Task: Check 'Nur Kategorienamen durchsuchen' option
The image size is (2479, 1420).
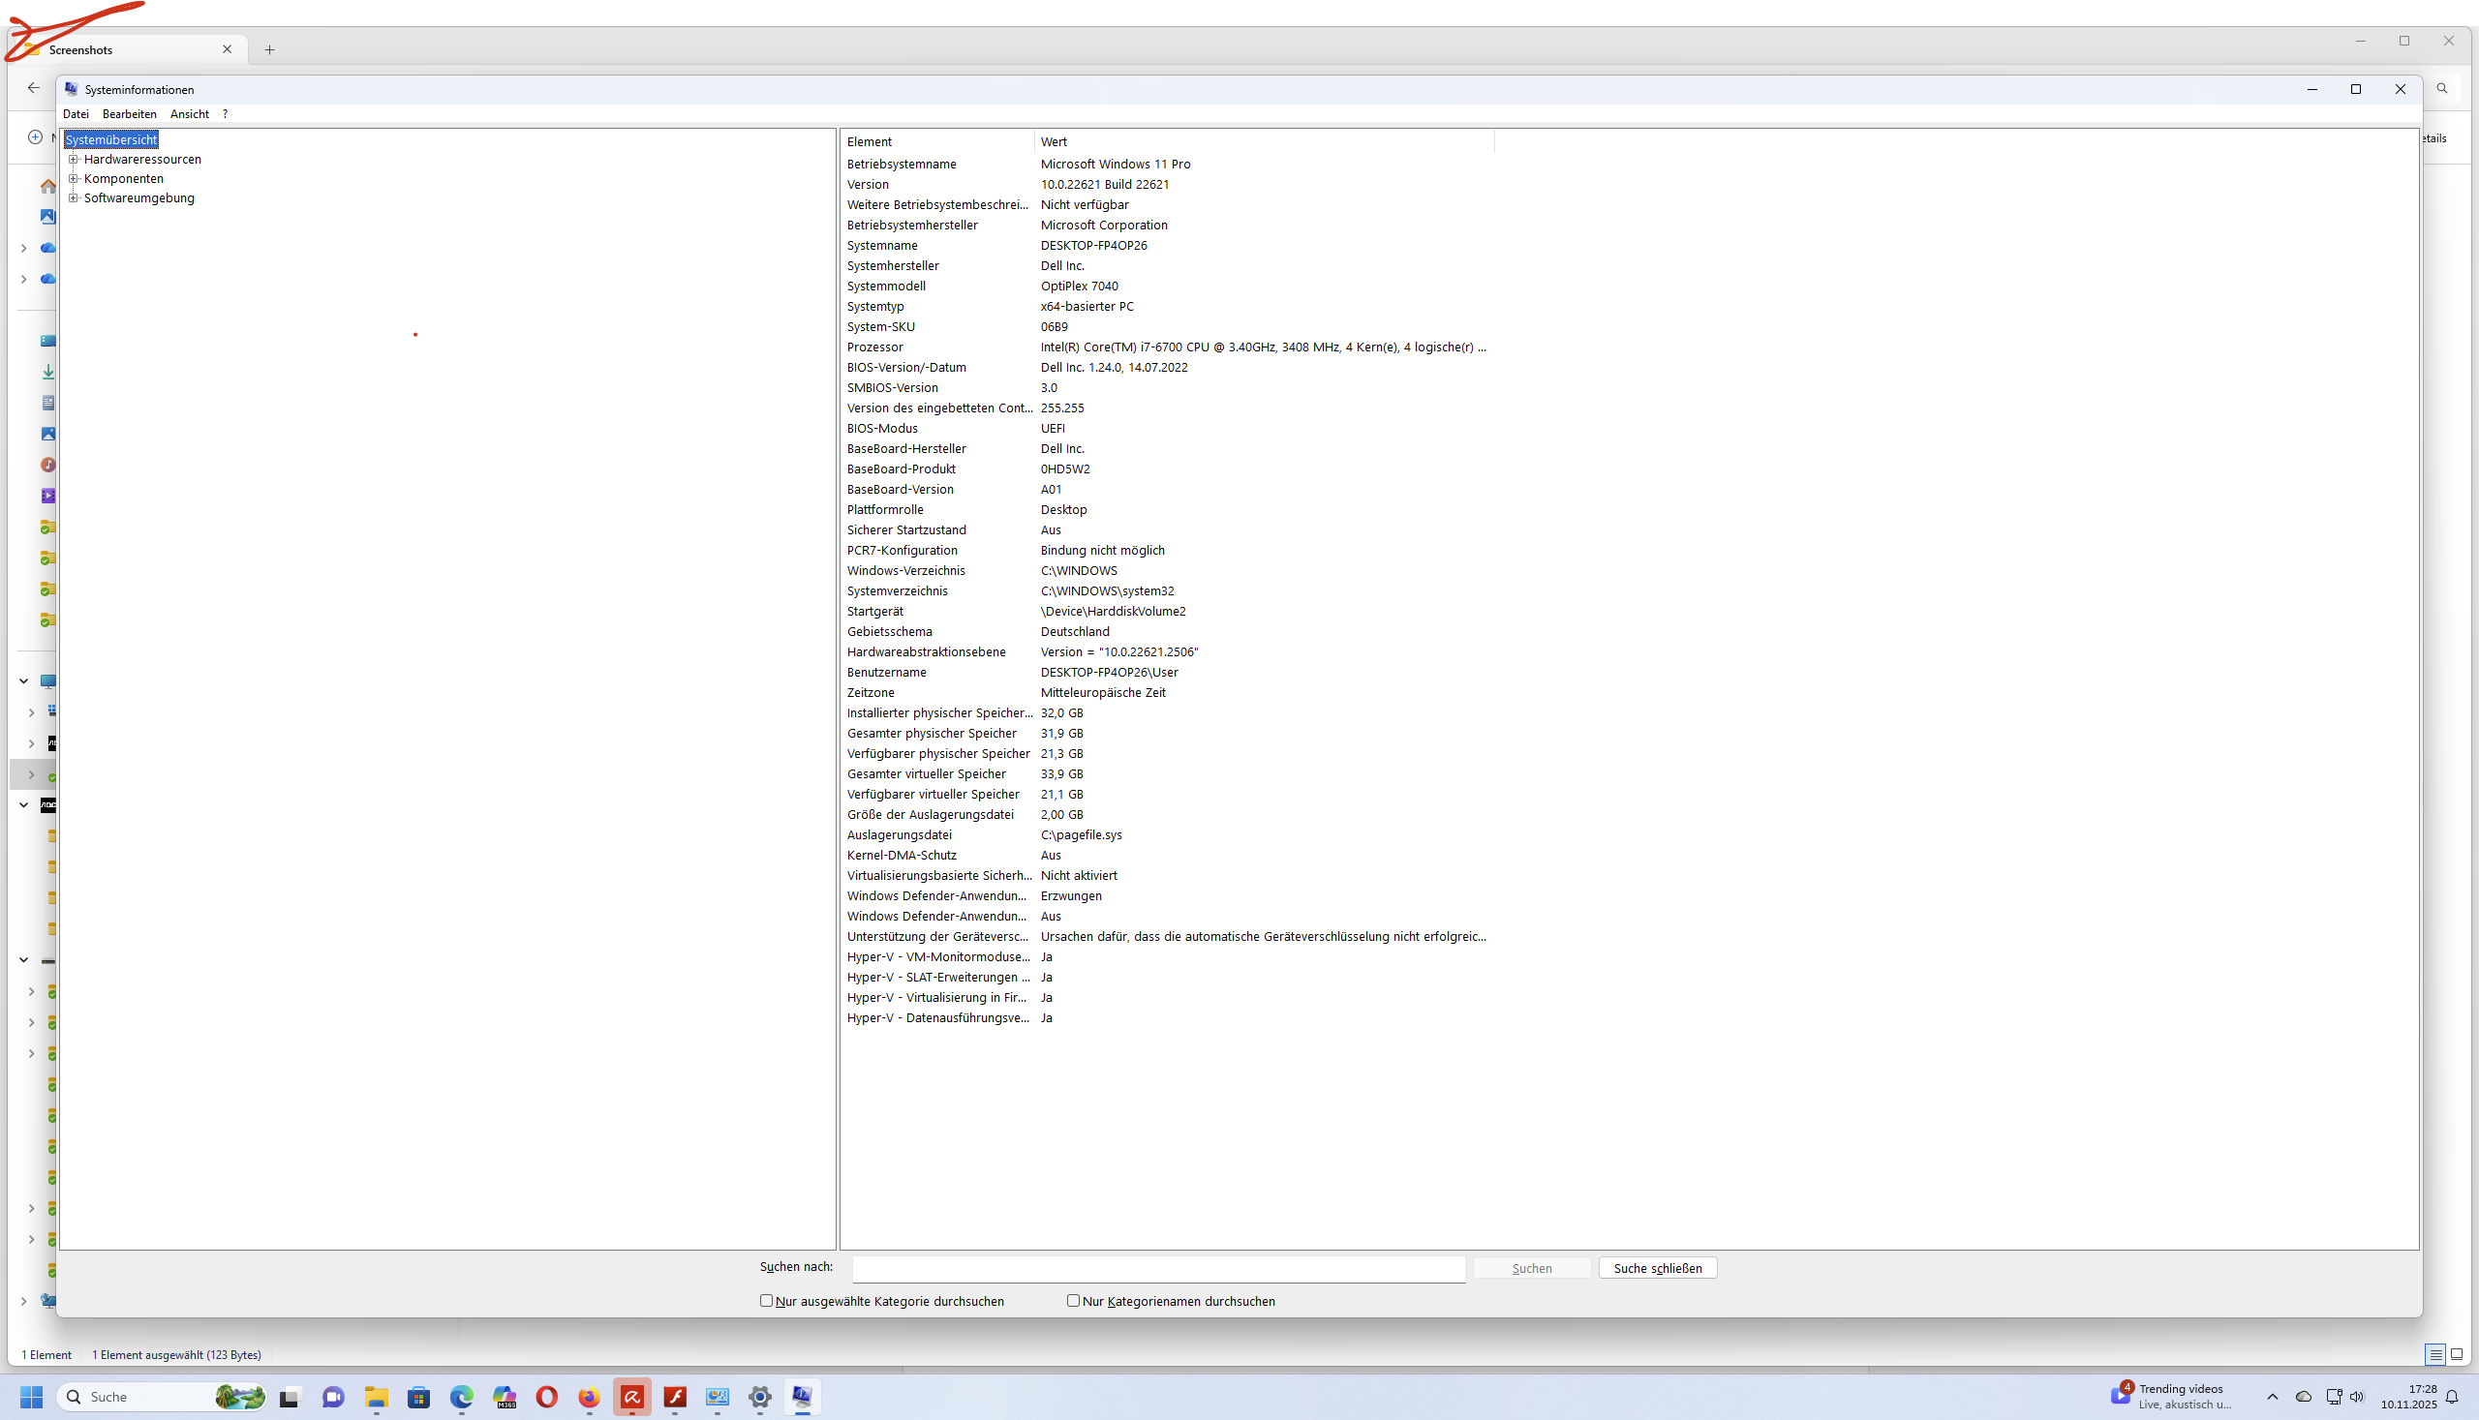Action: pos(1073,1300)
